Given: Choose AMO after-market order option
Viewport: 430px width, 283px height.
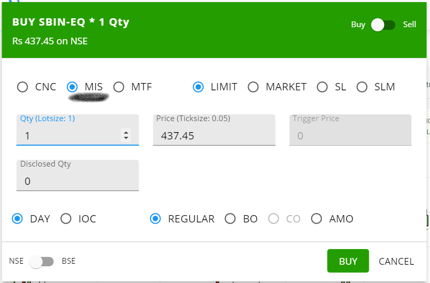Looking at the screenshot, I should click(316, 219).
